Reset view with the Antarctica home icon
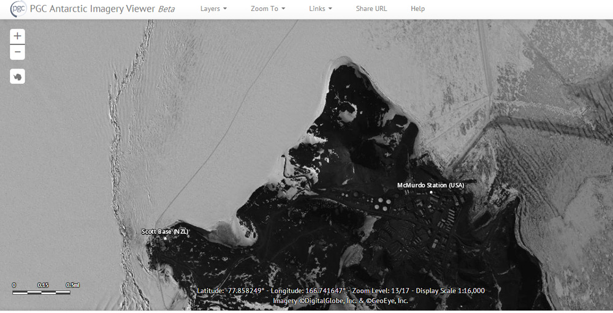Viewport: 613px width, 313px height. (x=17, y=77)
